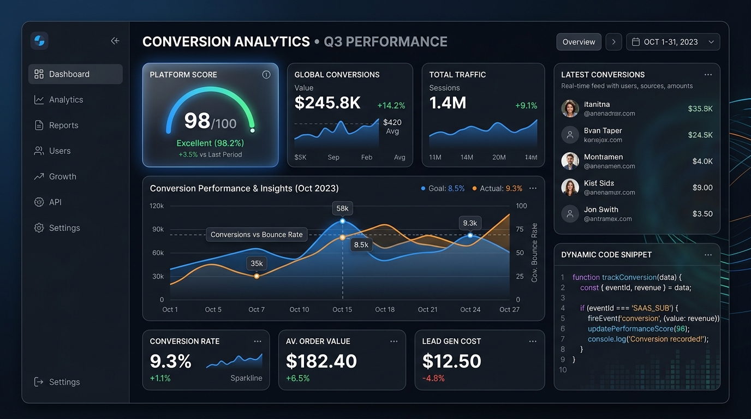Click the $35.8K conversion amount
The height and width of the screenshot is (419, 751).
700,109
